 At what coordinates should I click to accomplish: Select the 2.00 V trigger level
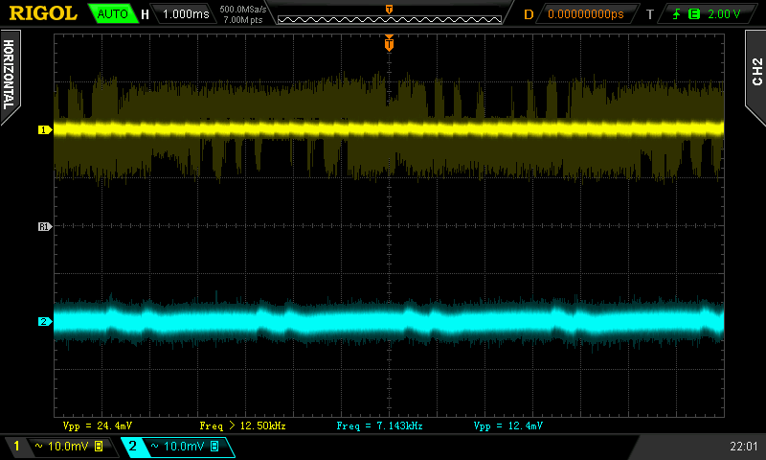tap(724, 14)
